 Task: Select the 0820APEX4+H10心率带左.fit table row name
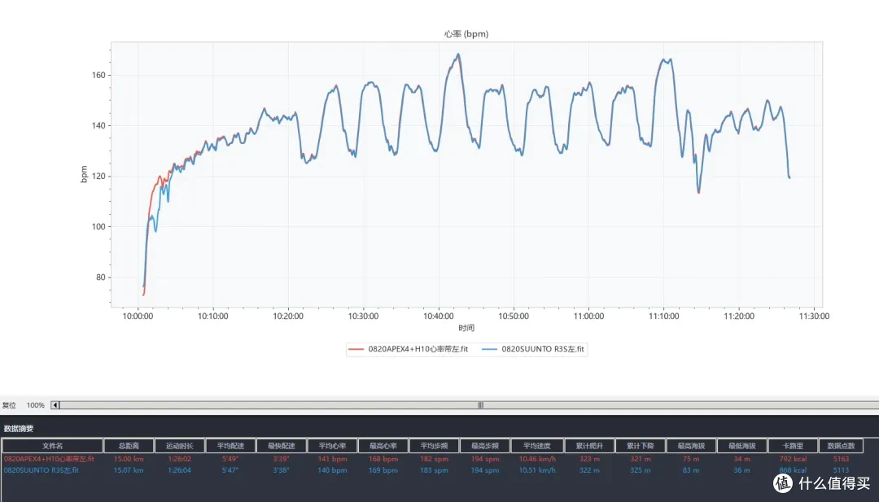[x=49, y=459]
